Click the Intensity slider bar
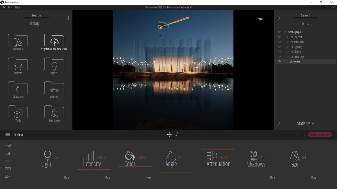 [x=94, y=169]
